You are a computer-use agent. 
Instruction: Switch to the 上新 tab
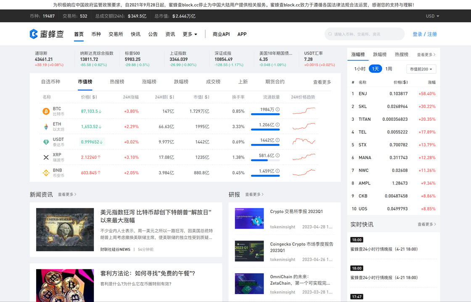pos(243,82)
